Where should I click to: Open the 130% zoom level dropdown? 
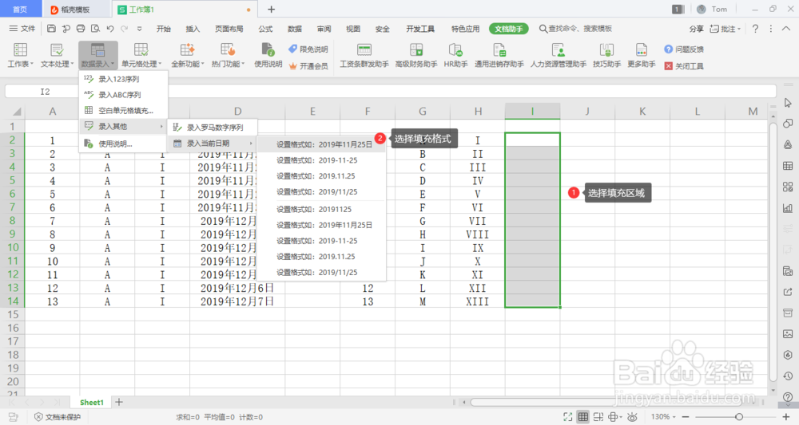(663, 417)
